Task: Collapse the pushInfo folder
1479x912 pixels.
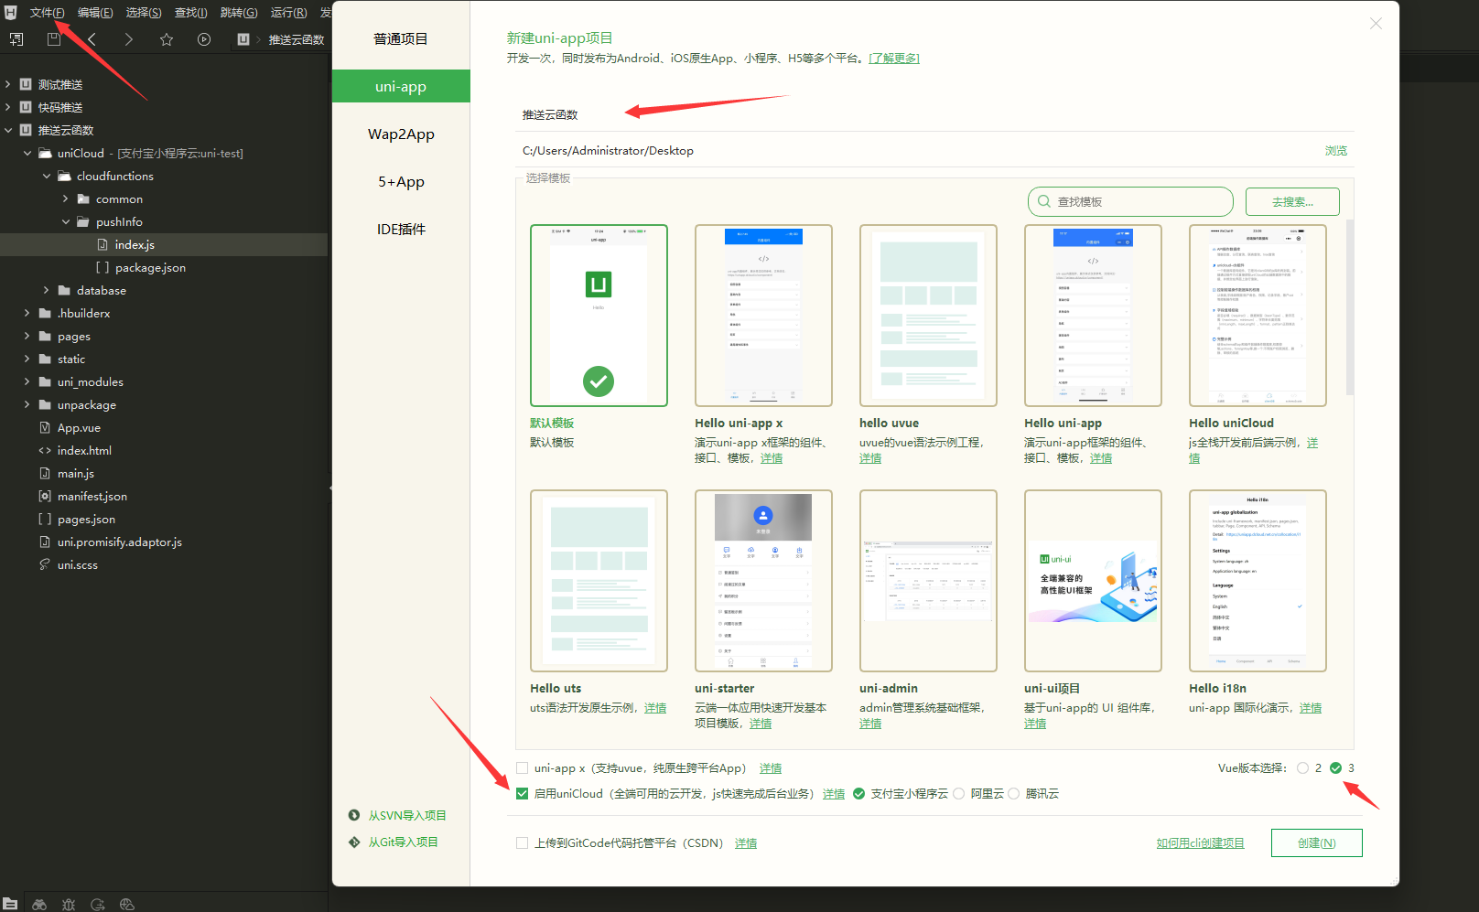Action: tap(66, 221)
